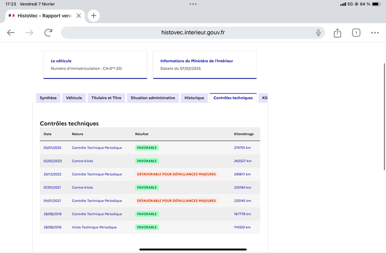Add a new browser tab
The width and height of the screenshot is (386, 253).
tap(94, 16)
